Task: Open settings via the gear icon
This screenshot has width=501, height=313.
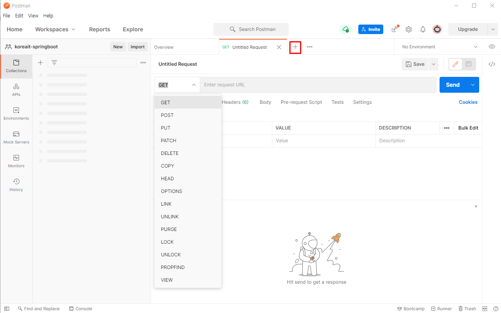Action: pos(409,29)
